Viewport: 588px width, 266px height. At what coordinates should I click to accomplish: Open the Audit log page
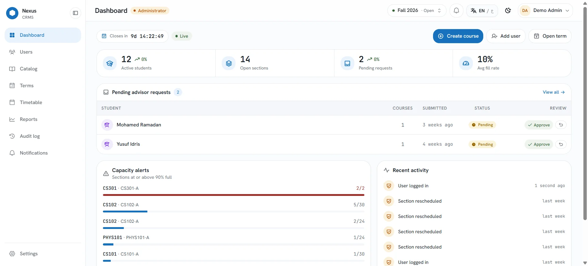(43, 136)
